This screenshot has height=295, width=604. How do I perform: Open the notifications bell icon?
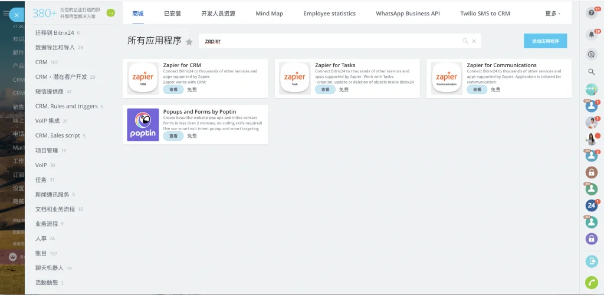click(591, 34)
